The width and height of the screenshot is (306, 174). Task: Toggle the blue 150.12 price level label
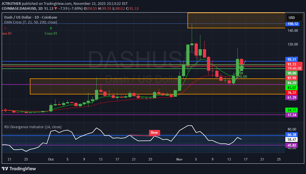tap(293, 24)
